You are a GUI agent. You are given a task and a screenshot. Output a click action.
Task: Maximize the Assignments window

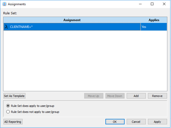coord(152,4)
